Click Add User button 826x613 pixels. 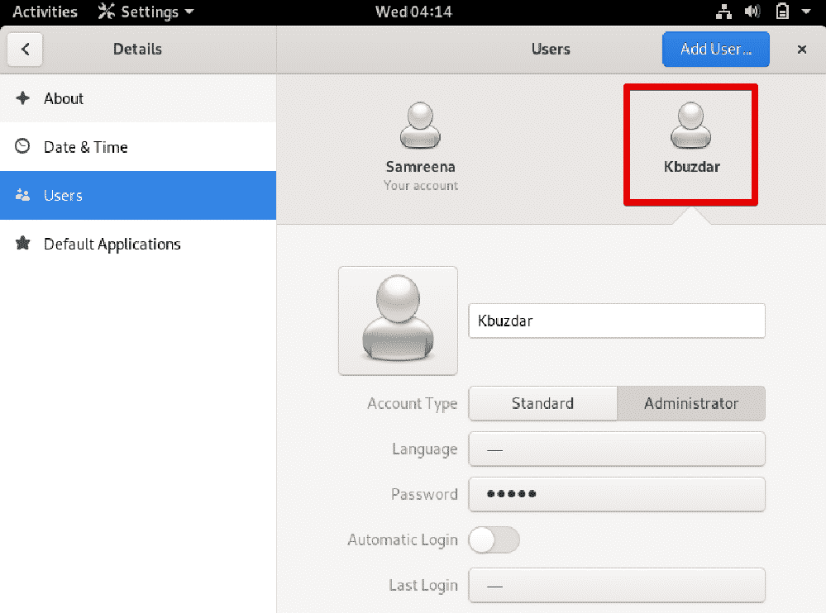(x=716, y=50)
